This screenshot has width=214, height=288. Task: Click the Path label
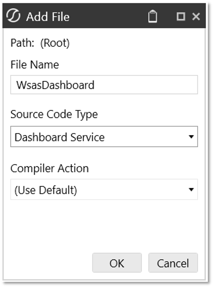tap(22, 43)
